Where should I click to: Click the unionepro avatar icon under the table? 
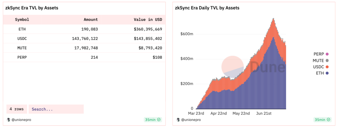pos(8,120)
